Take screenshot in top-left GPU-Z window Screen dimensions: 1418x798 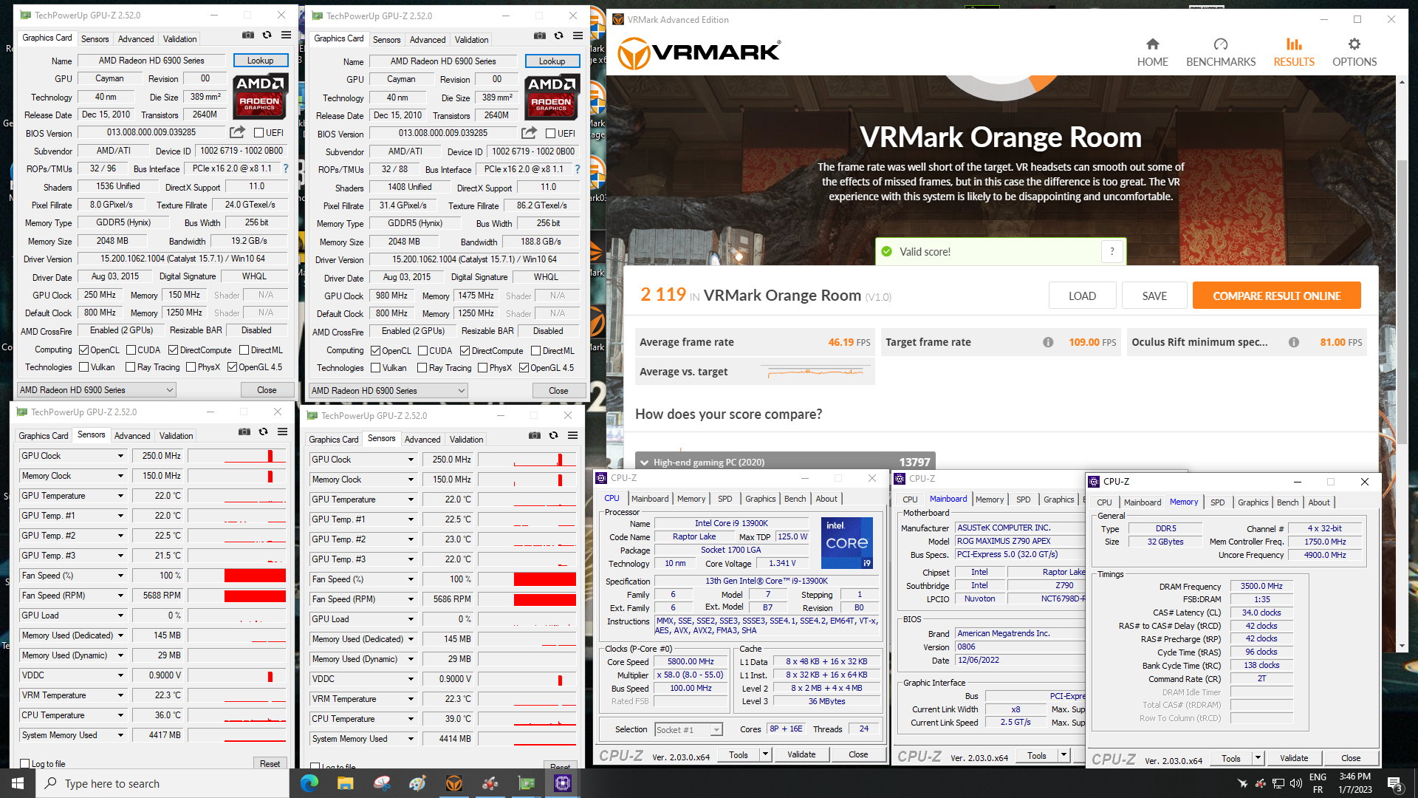tap(248, 35)
